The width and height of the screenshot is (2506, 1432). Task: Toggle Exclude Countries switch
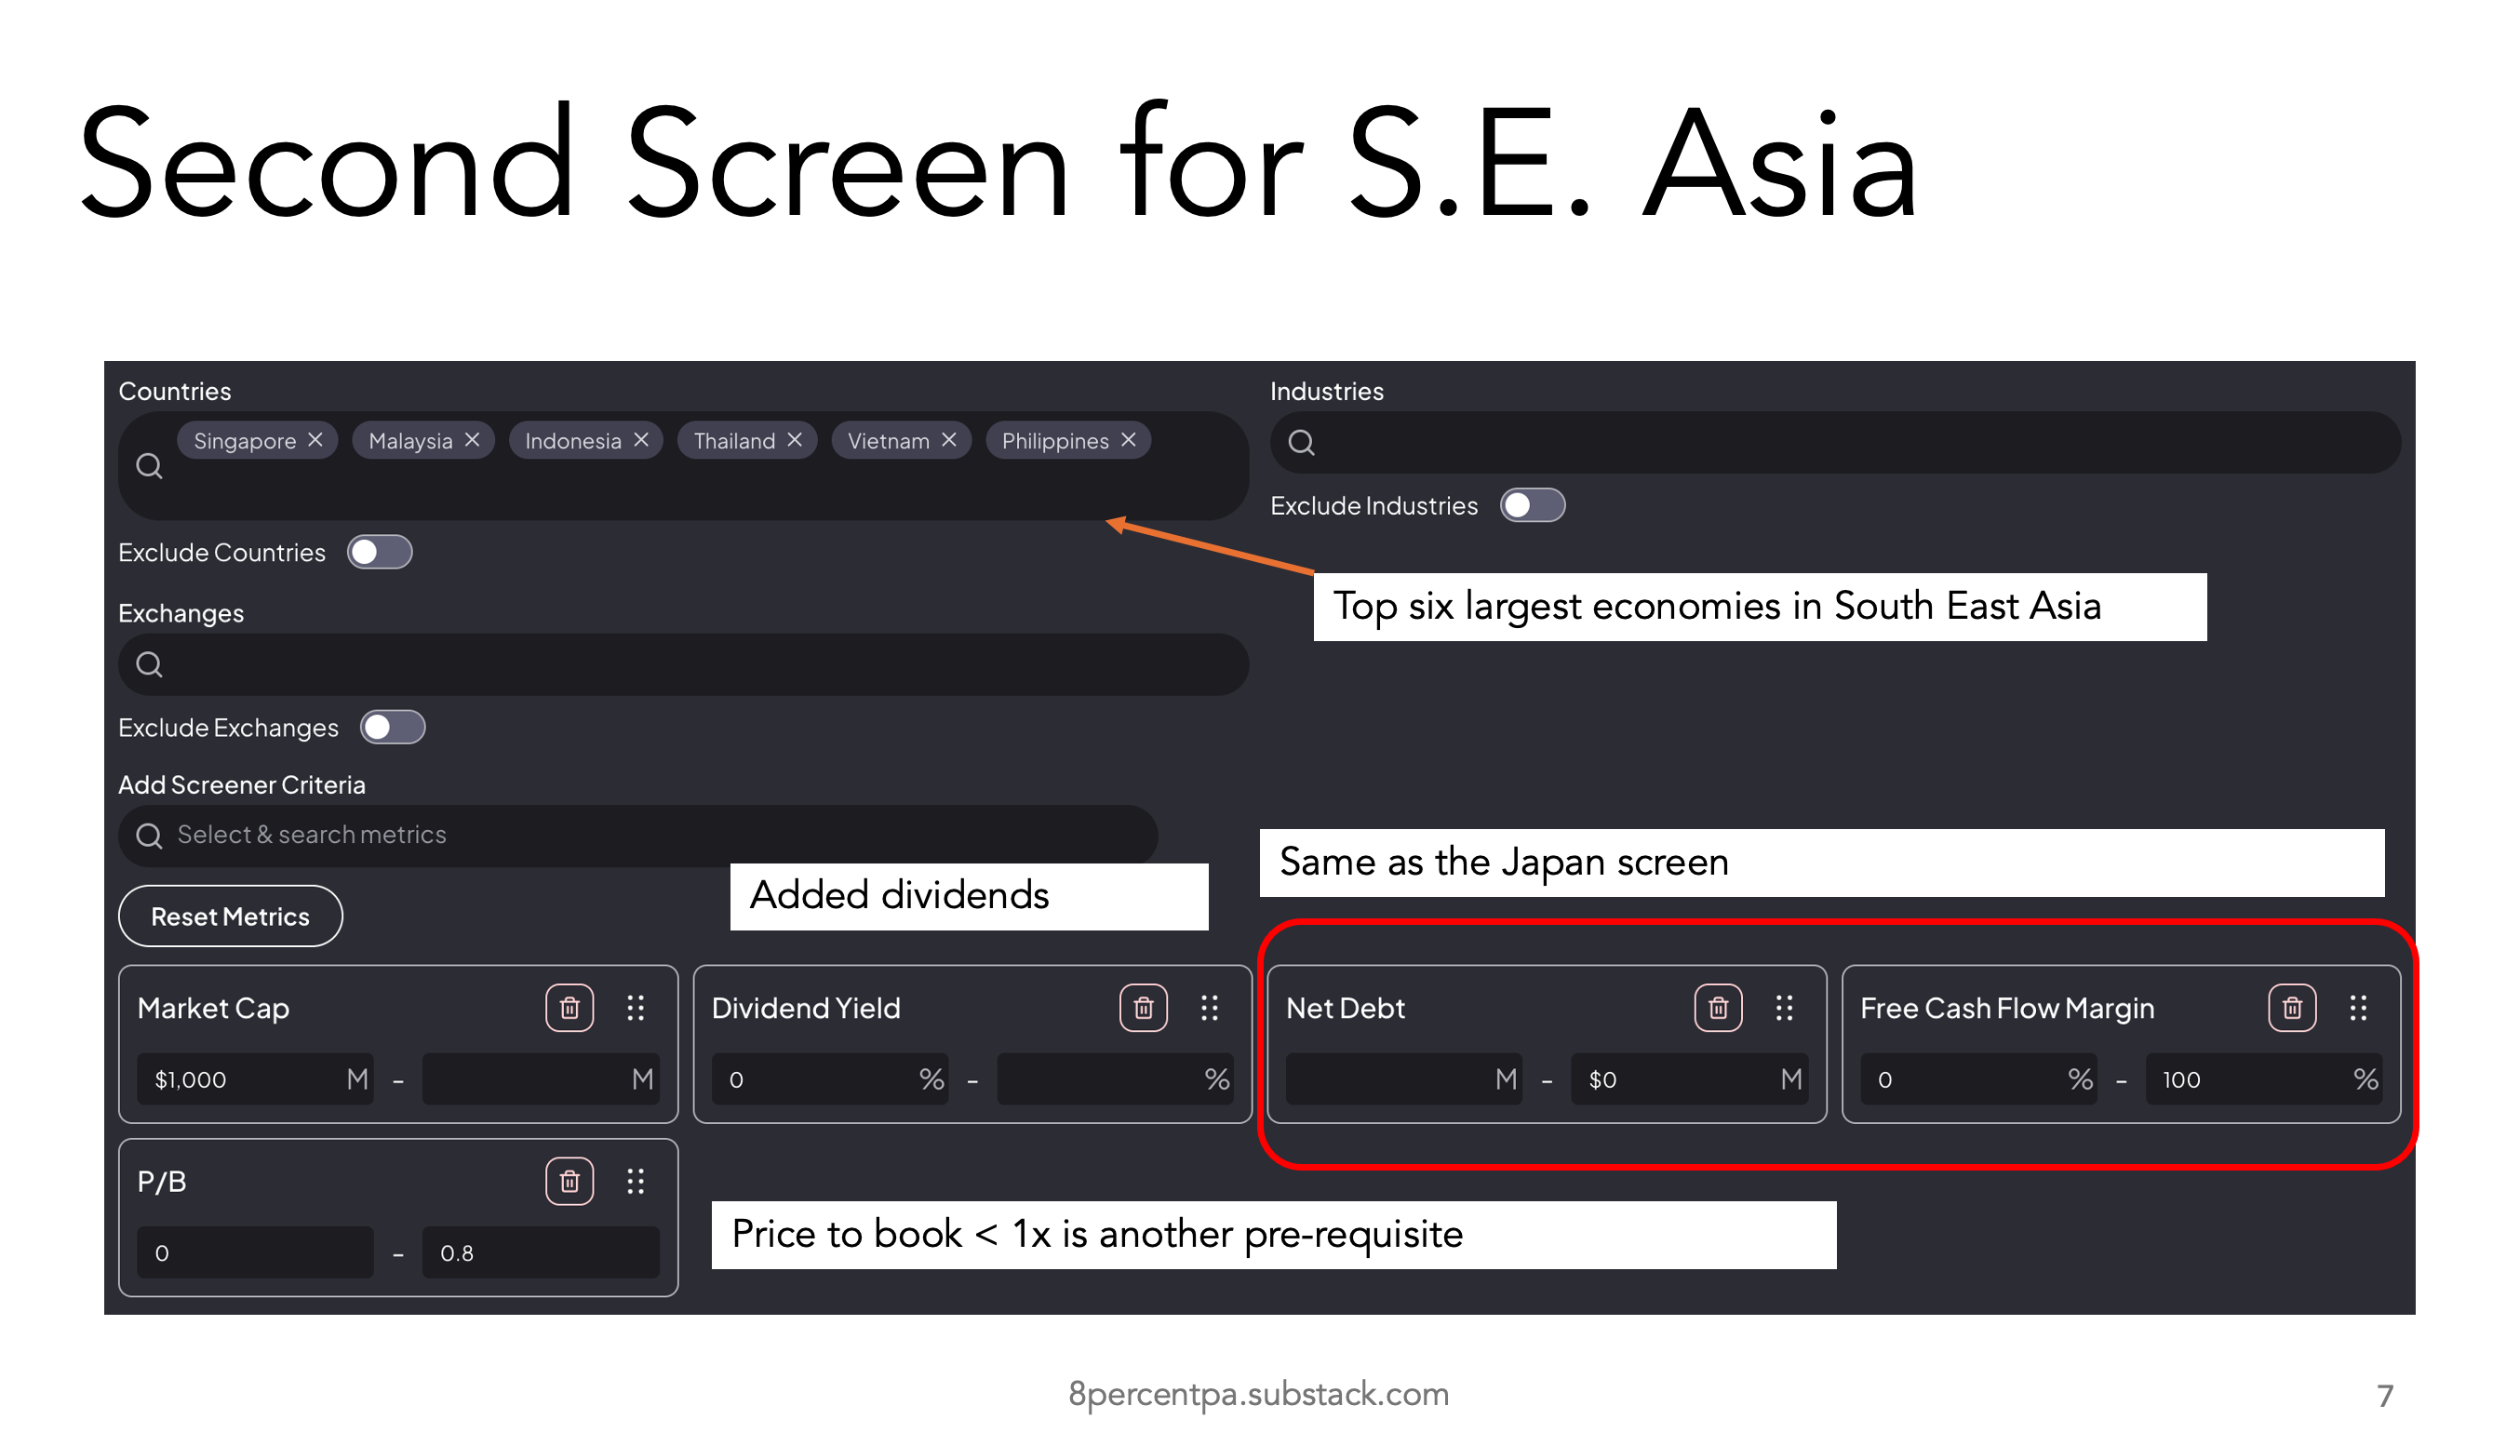tap(379, 552)
